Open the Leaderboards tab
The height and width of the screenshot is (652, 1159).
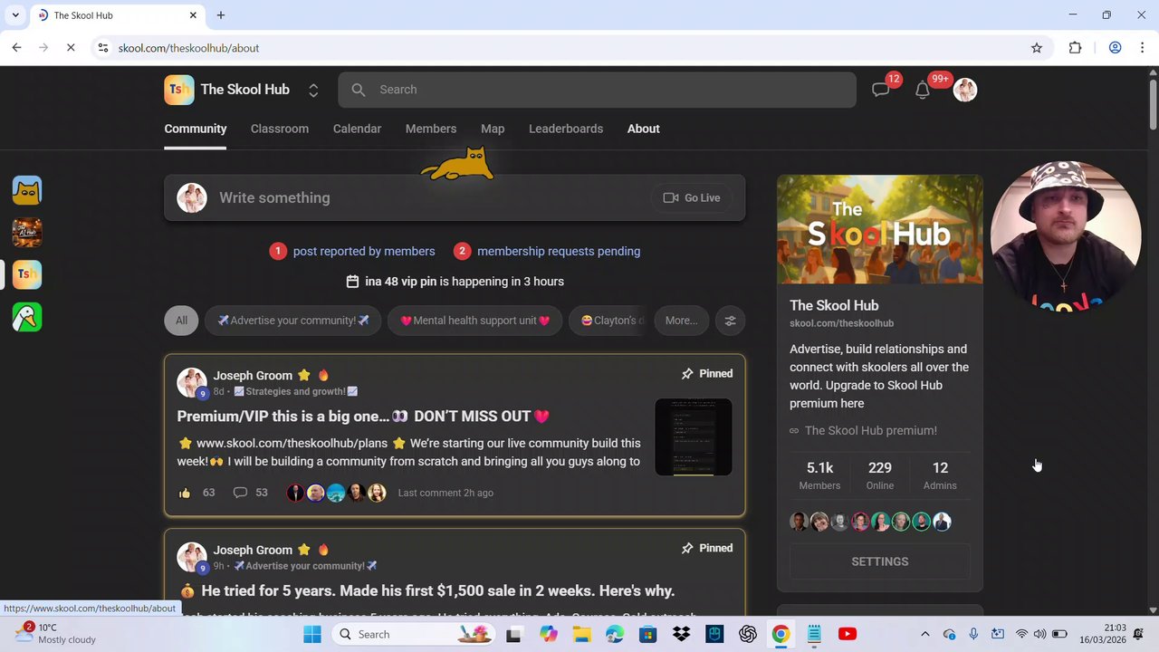coord(566,129)
